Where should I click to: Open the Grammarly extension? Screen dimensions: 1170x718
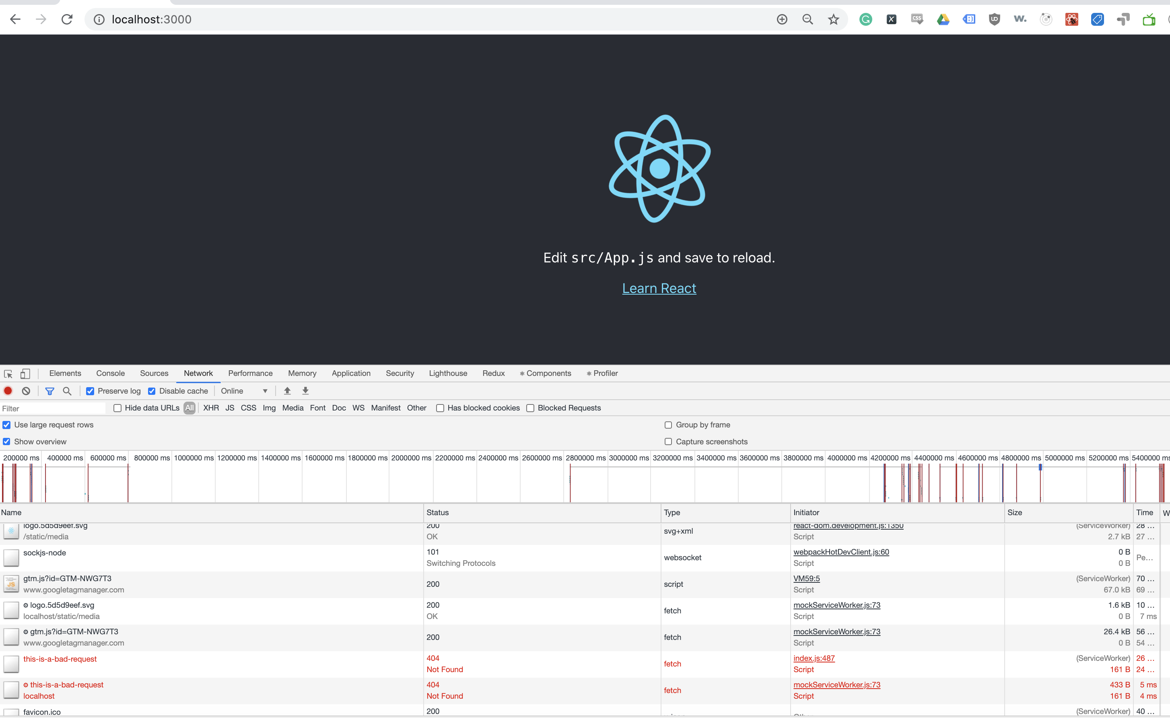click(x=865, y=19)
